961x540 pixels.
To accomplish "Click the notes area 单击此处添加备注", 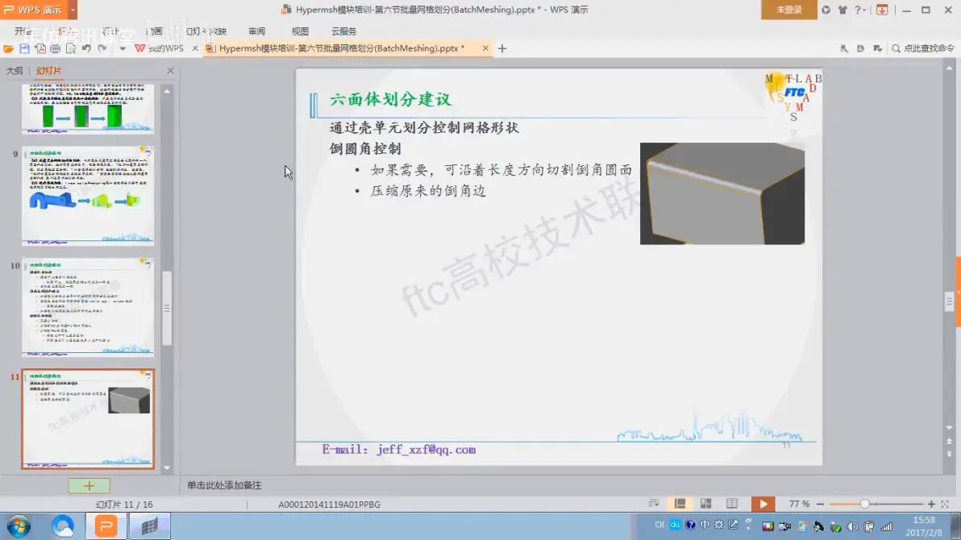I will [224, 485].
